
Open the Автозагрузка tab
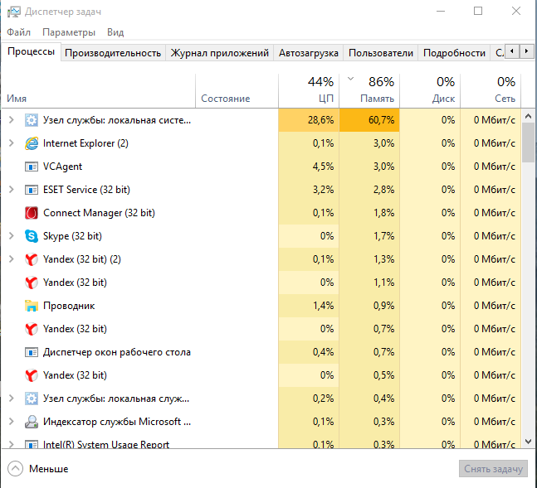pos(309,53)
